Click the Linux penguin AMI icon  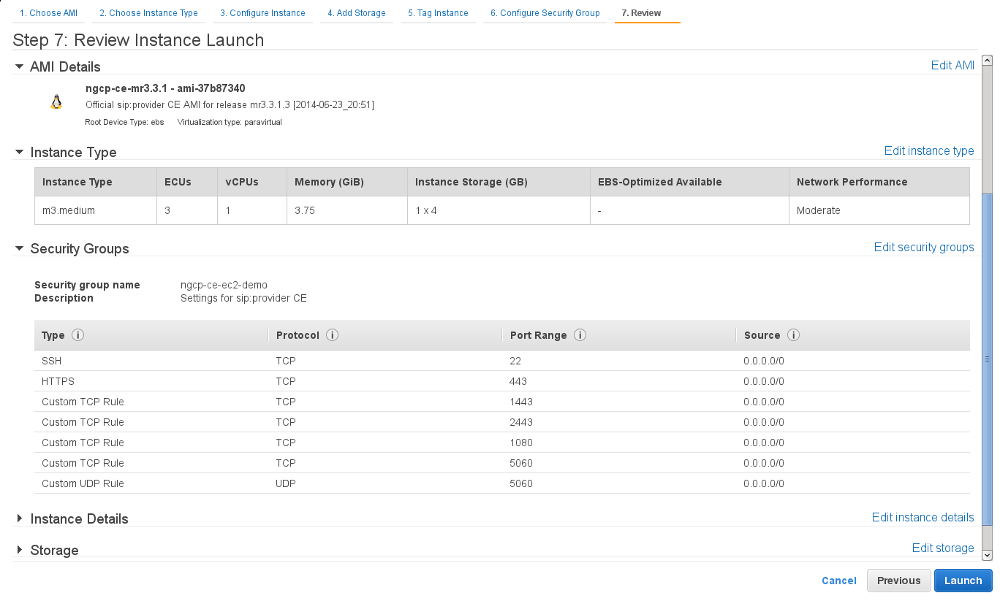coord(56,102)
